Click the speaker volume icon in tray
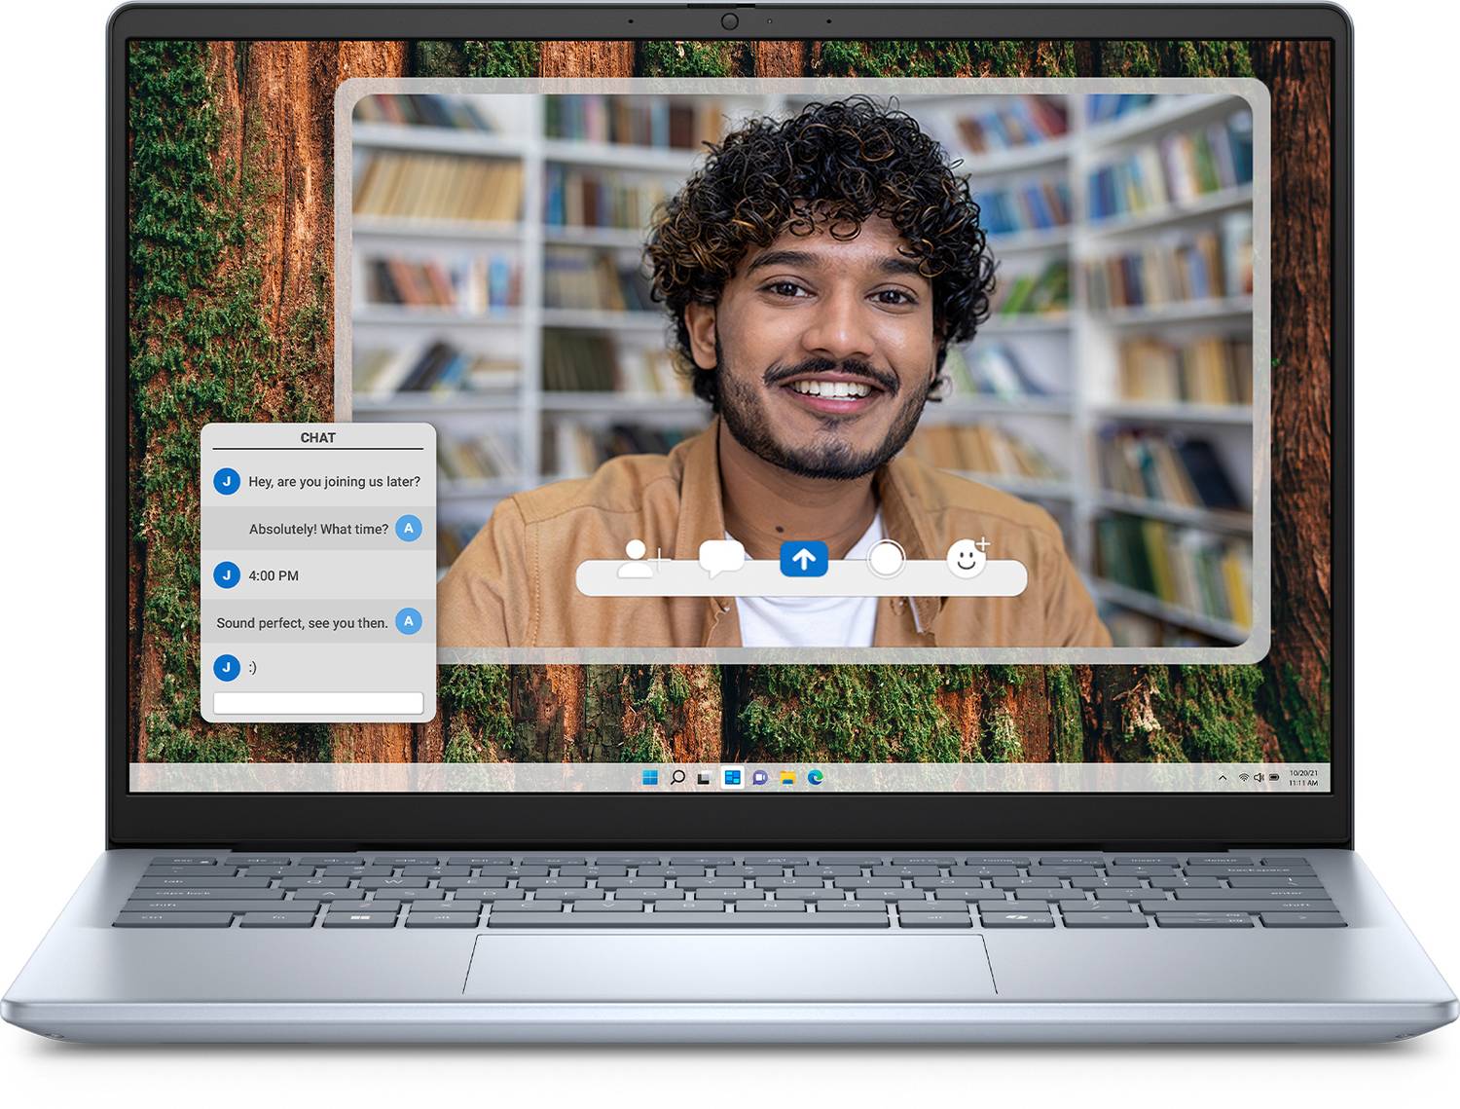This screenshot has height=1109, width=1460. point(1259,777)
